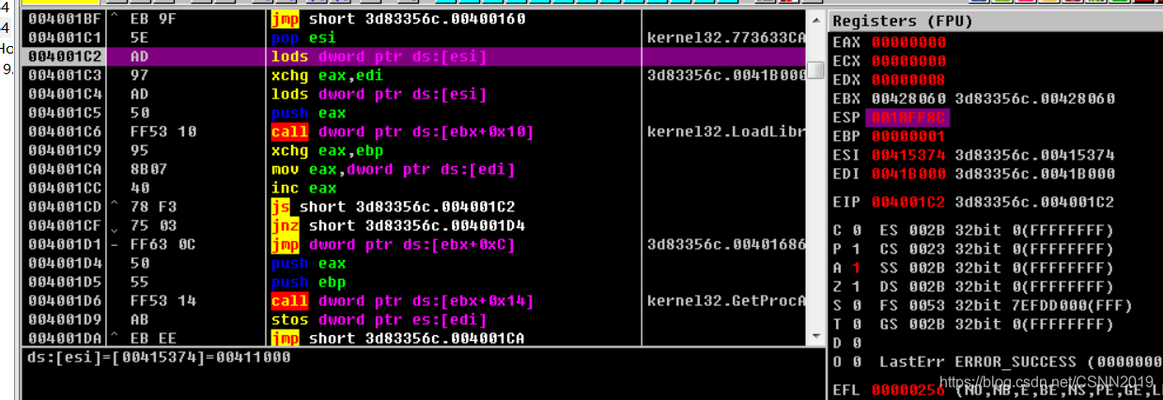This screenshot has width=1163, height=400.
Task: Click the kernel32.773633CA comment
Action: pyautogui.click(x=725, y=38)
